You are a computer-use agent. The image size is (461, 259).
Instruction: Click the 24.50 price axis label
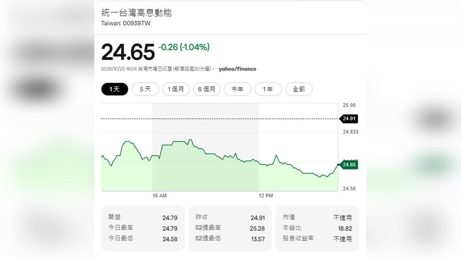[349, 188]
